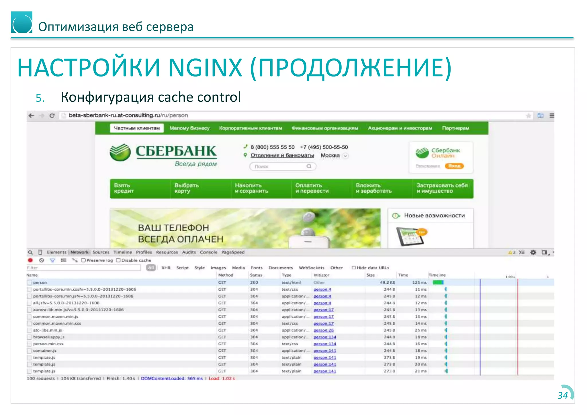Open Застраховать себя и имущество menu
Screen dimensions: 587x415
443,189
